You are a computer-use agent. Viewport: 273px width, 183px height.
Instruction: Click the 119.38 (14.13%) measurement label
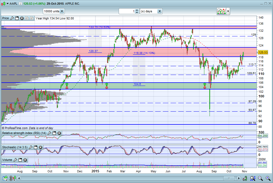(144, 53)
